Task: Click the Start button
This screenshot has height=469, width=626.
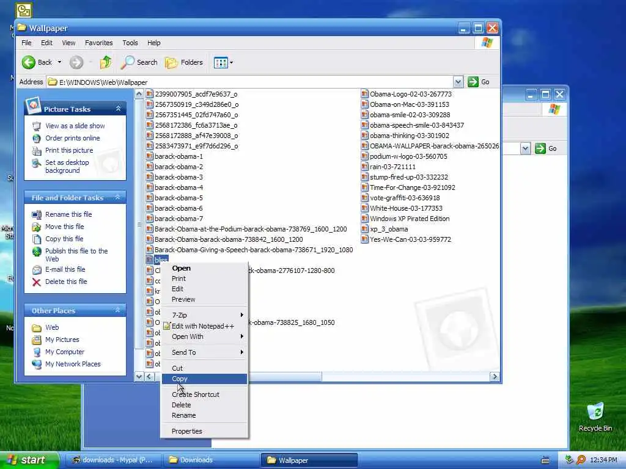Action: point(29,460)
